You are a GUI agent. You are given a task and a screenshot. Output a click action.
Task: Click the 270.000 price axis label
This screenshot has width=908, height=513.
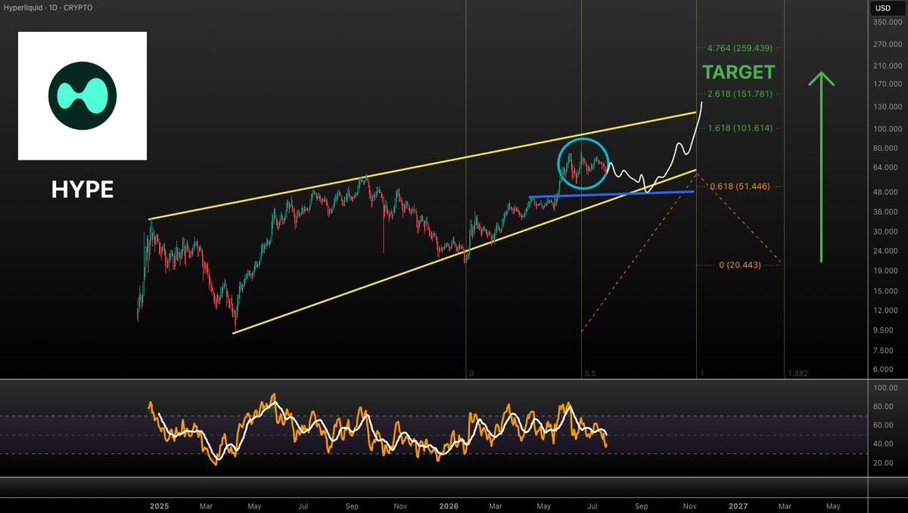pos(887,45)
